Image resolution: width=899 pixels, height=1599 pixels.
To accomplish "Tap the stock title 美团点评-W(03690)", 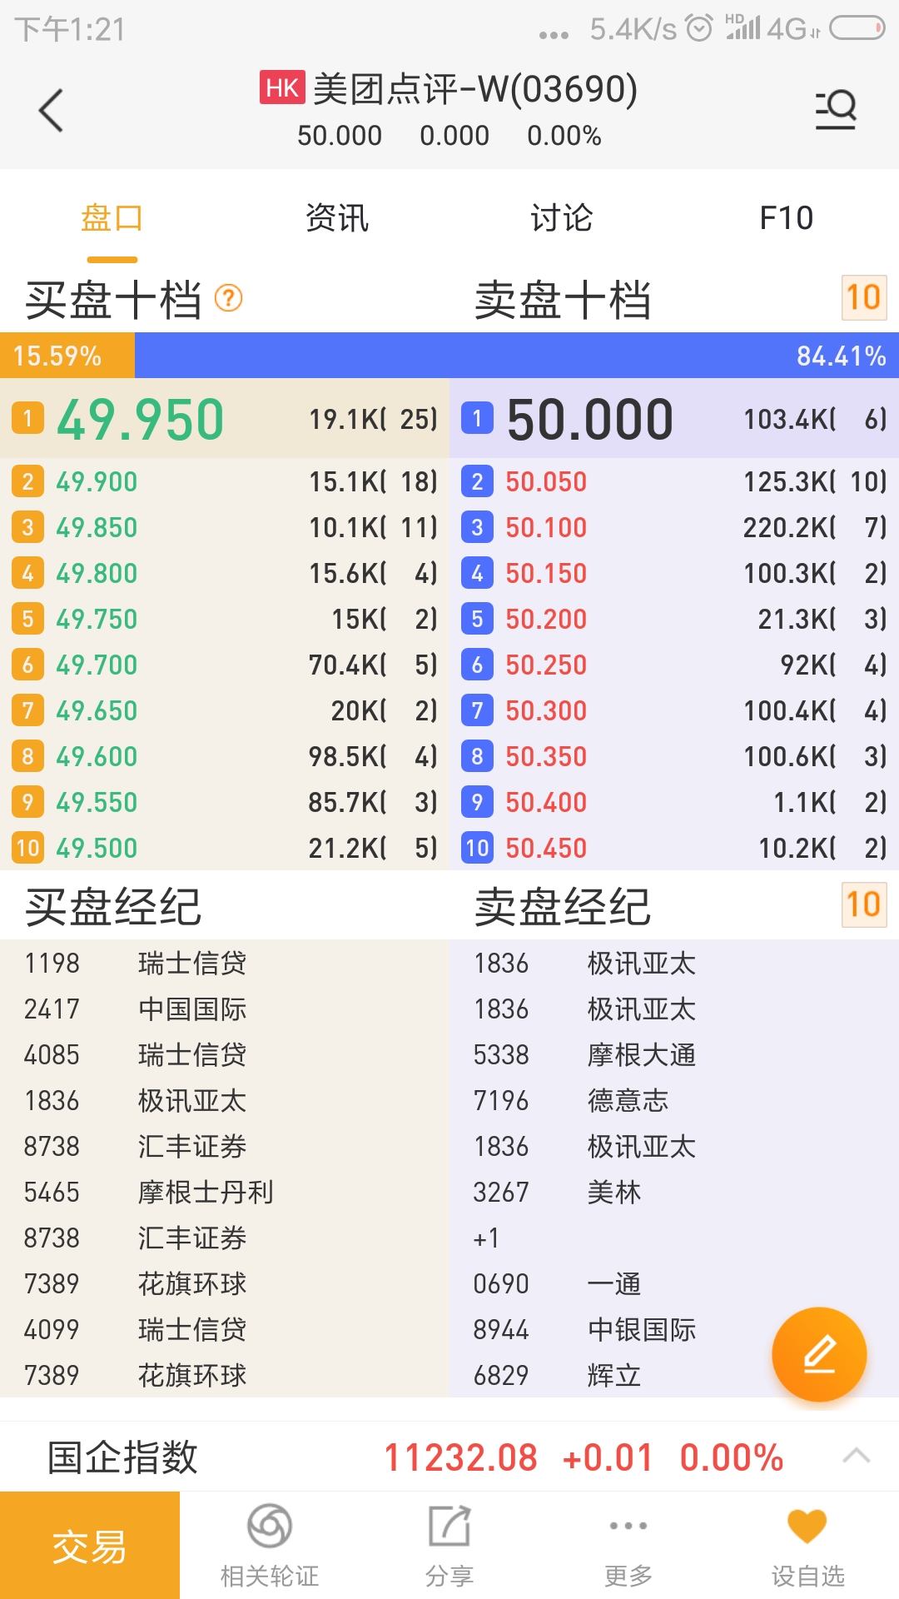I will point(475,89).
